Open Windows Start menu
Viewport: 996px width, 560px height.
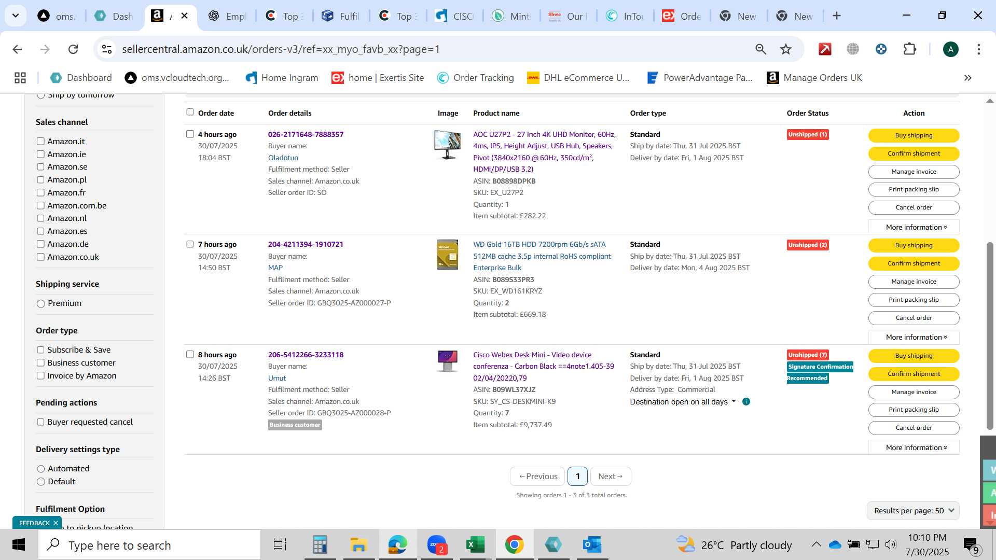coord(19,545)
